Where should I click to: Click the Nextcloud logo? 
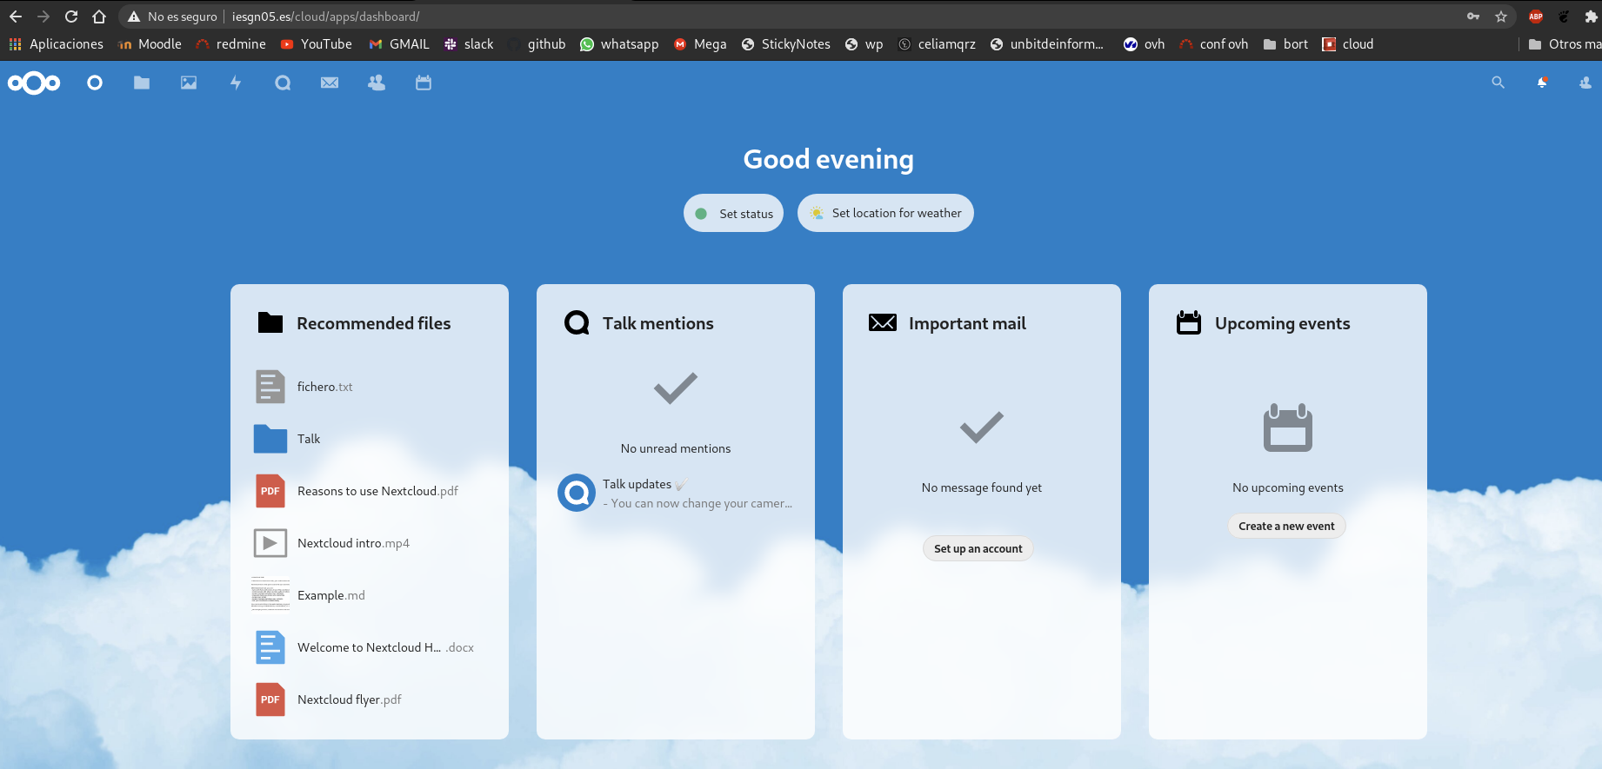(x=34, y=83)
